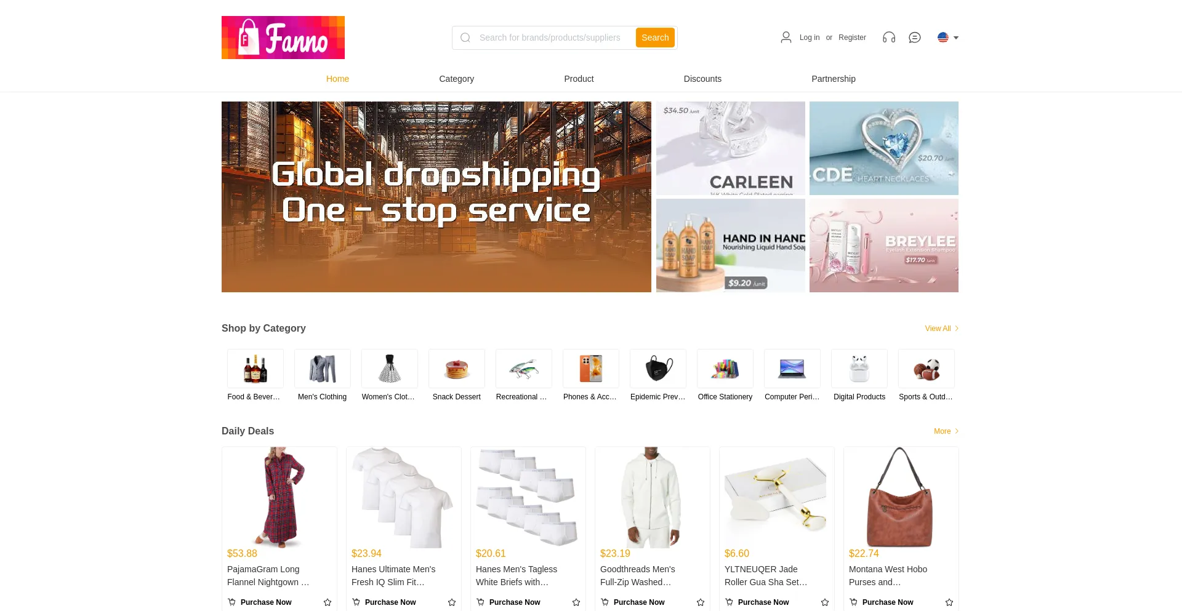Star the Montana West Hobo purse
This screenshot has height=611, width=1182.
[949, 602]
